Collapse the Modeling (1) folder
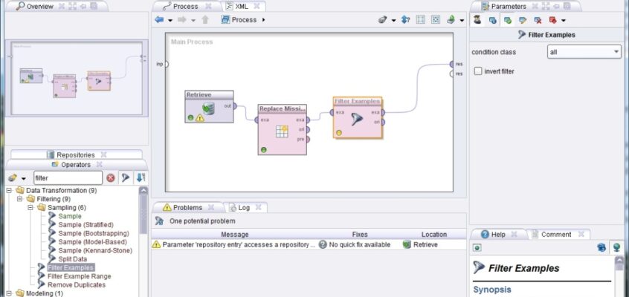The width and height of the screenshot is (629, 297). [x=9, y=293]
